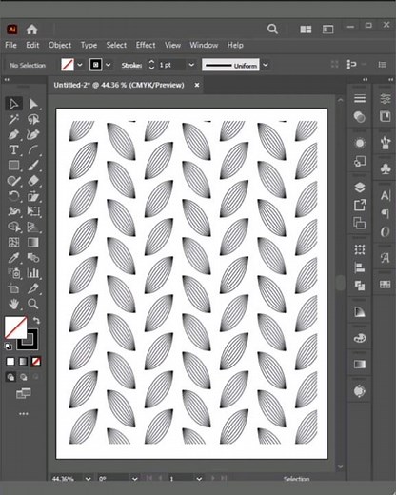Select the Artboard tool
Screen dimensions: 396x495
13,288
